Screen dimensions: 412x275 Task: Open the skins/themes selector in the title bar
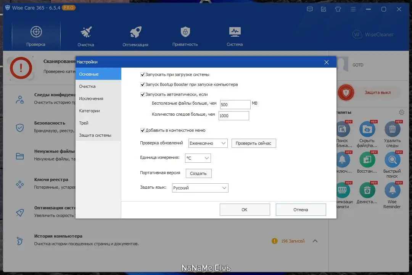coord(338,9)
